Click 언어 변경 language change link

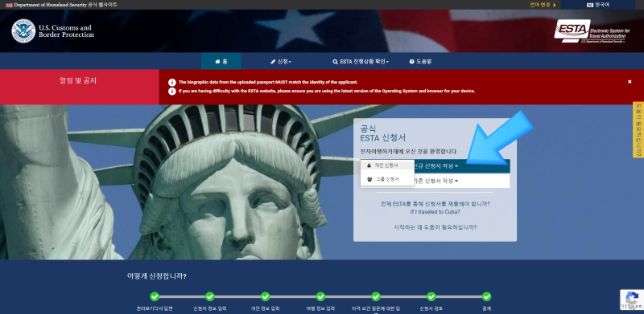pyautogui.click(x=543, y=5)
